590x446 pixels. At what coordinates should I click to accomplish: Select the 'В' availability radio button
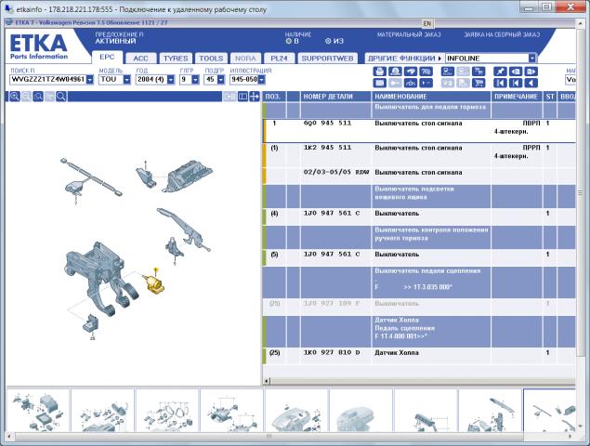click(x=289, y=41)
